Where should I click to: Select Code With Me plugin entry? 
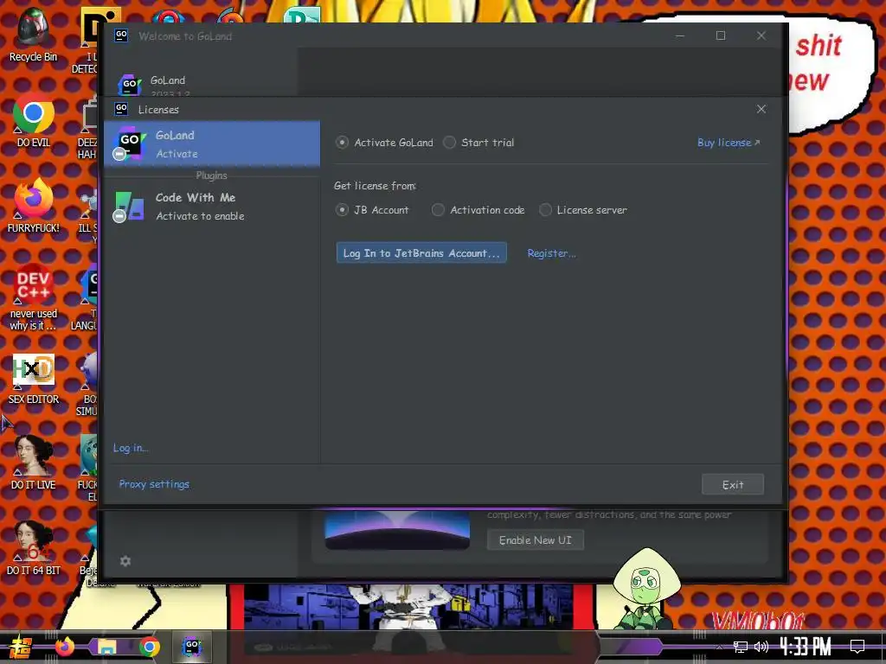(212, 206)
